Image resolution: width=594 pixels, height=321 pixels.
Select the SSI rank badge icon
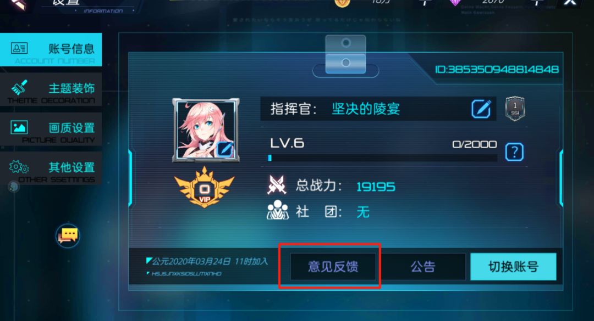tap(515, 109)
